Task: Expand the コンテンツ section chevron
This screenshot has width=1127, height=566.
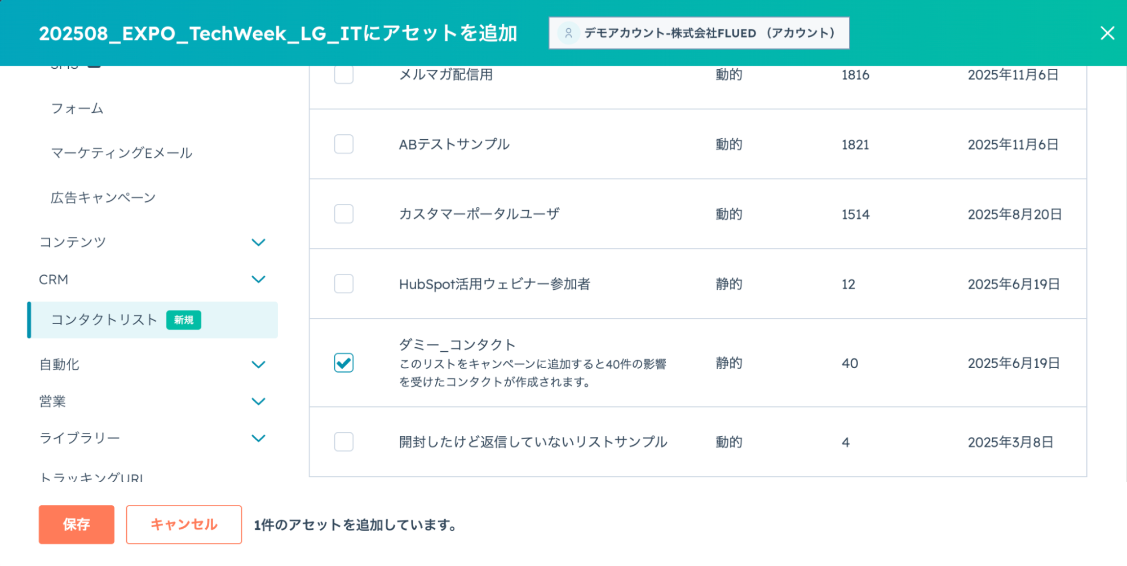Action: [258, 242]
